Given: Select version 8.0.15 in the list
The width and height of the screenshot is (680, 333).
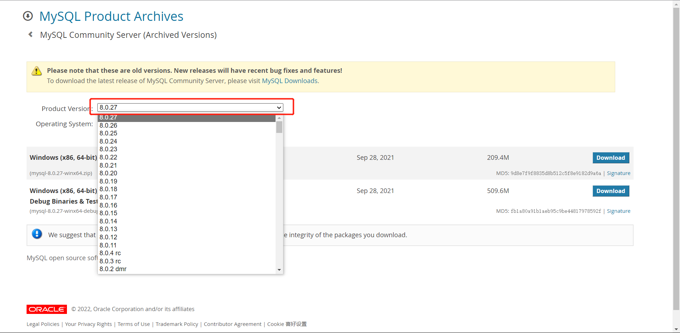Looking at the screenshot, I should [187, 213].
